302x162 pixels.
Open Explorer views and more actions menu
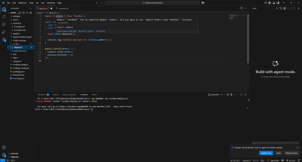point(31,8)
